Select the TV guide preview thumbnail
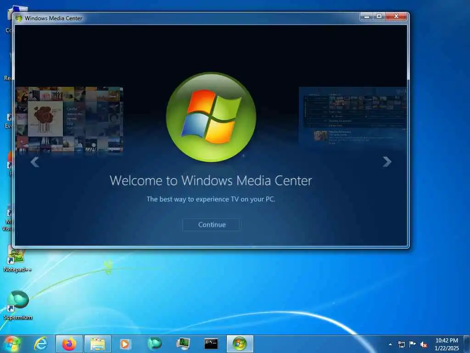 pyautogui.click(x=353, y=117)
